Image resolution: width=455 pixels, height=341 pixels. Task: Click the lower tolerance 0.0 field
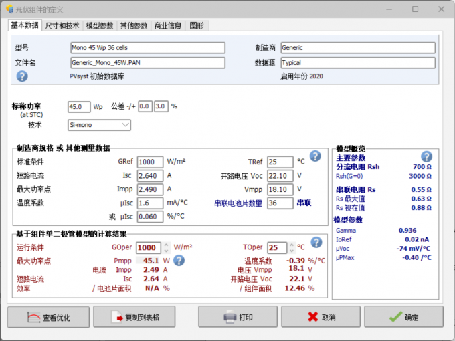145,106
